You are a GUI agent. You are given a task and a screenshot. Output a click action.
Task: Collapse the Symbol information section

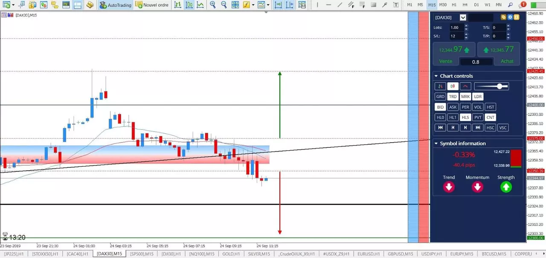pos(436,143)
